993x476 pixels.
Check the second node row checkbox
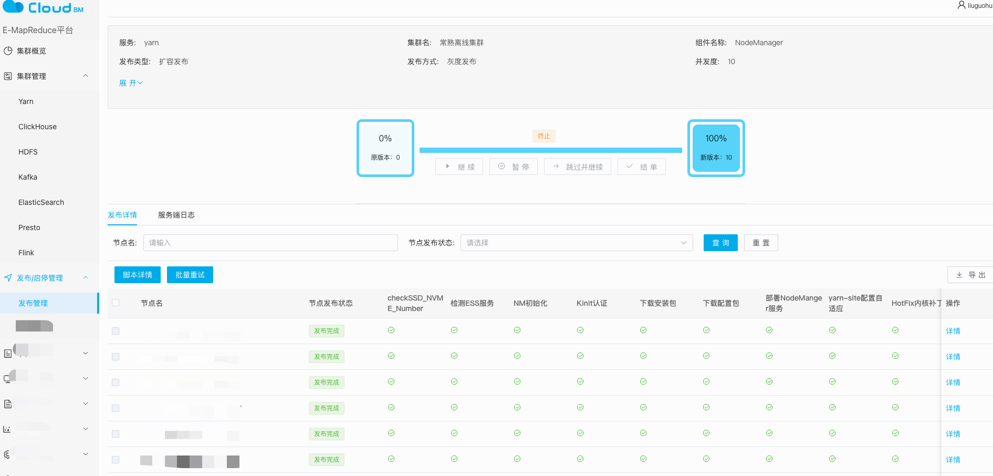pyautogui.click(x=116, y=357)
